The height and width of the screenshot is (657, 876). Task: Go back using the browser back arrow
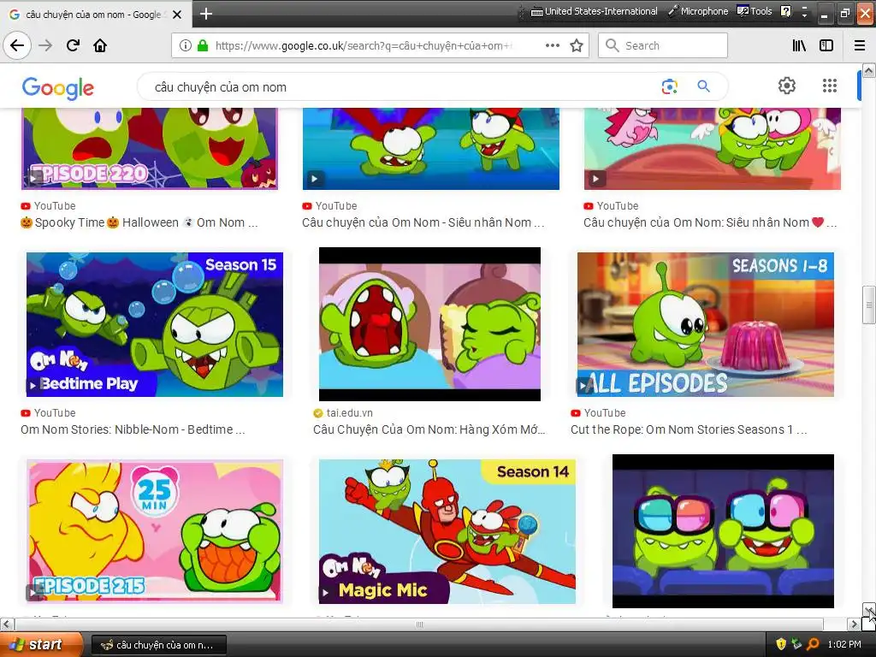[x=17, y=45]
